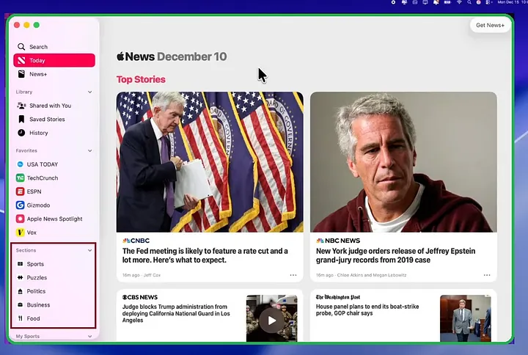Click the Food fork-and-knife icon

tap(21, 318)
